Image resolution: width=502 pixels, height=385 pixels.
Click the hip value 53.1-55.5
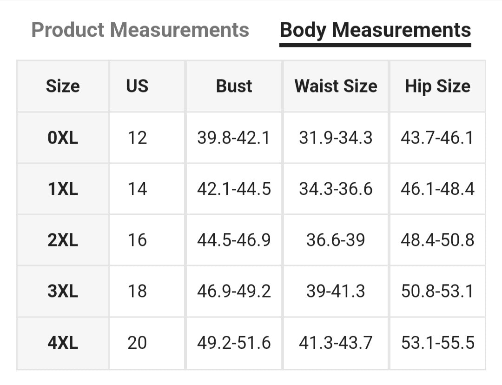pyautogui.click(x=437, y=343)
